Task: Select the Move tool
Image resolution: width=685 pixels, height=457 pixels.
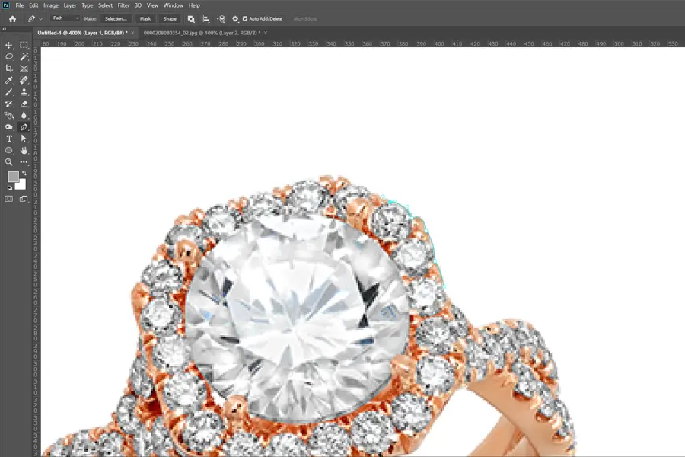Action: coord(8,45)
